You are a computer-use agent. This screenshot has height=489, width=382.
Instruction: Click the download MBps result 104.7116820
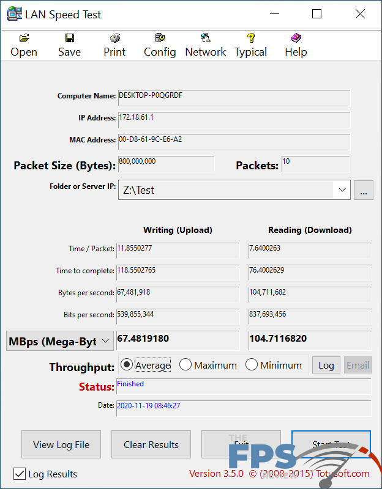tap(310, 340)
